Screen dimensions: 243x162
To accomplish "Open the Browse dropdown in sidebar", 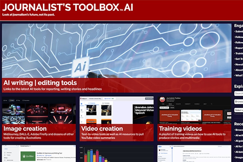I will (239, 102).
